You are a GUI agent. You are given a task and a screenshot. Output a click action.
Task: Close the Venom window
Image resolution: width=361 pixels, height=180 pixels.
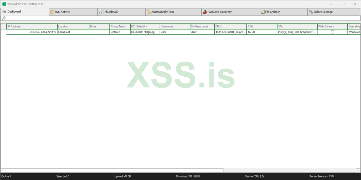tap(355, 4)
